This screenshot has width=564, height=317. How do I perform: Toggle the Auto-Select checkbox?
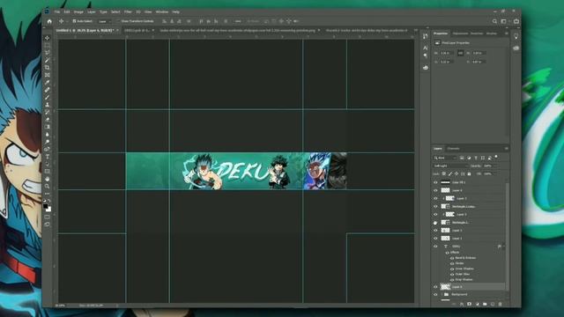pyautogui.click(x=74, y=21)
